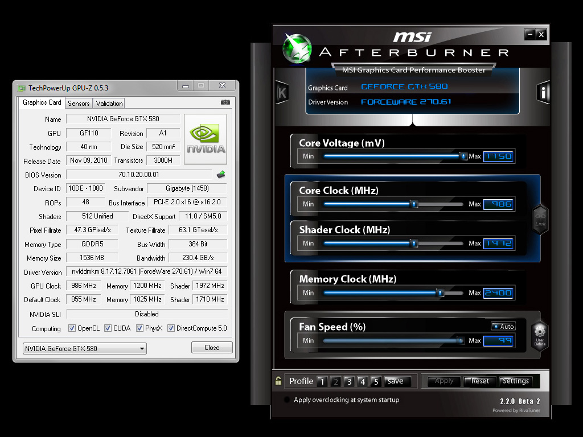Toggle the core/shader clock Link button
The height and width of the screenshot is (437, 583).
(540, 219)
